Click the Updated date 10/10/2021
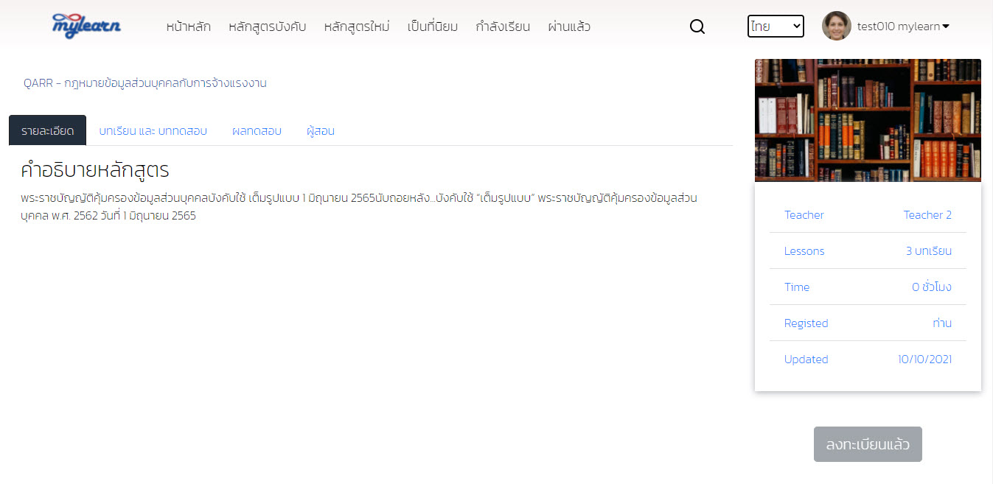993x484 pixels. click(x=924, y=360)
